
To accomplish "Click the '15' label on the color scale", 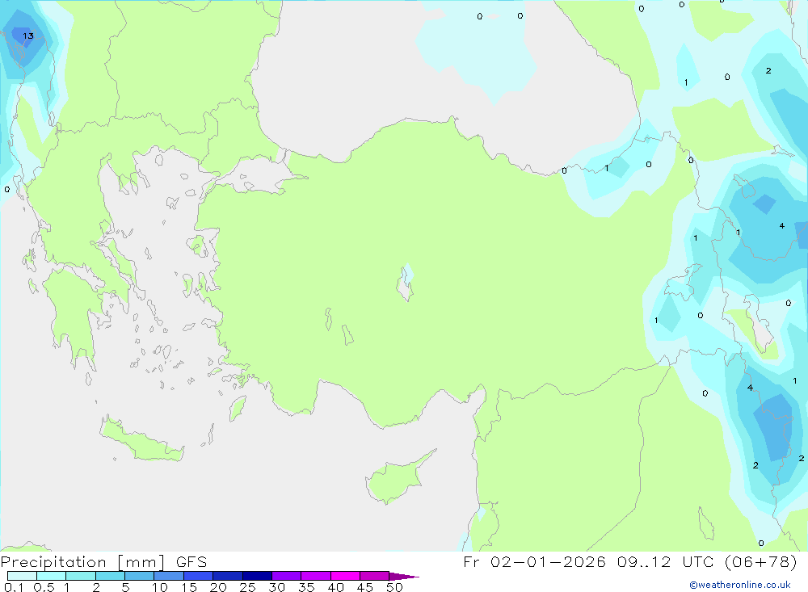I will [x=189, y=587].
